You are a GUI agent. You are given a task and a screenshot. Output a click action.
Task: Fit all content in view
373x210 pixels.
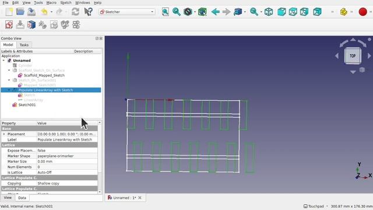pyautogui.click(x=166, y=12)
